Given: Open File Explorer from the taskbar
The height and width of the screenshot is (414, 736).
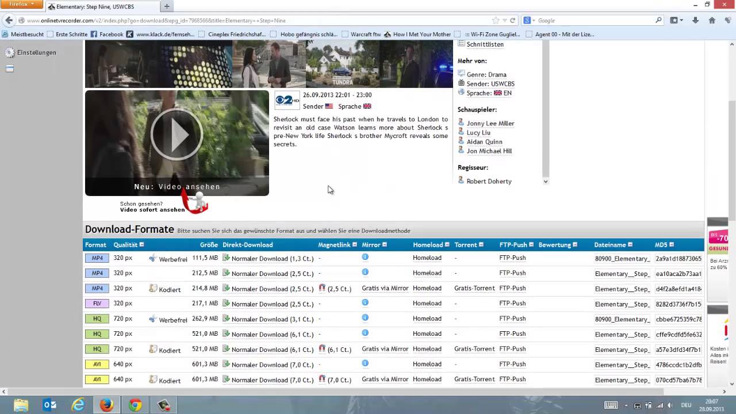Looking at the screenshot, I should click(21, 405).
